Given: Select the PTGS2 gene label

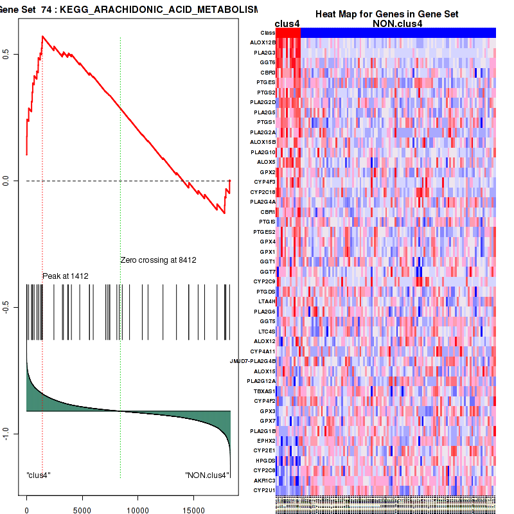Looking at the screenshot, I should (265, 93).
